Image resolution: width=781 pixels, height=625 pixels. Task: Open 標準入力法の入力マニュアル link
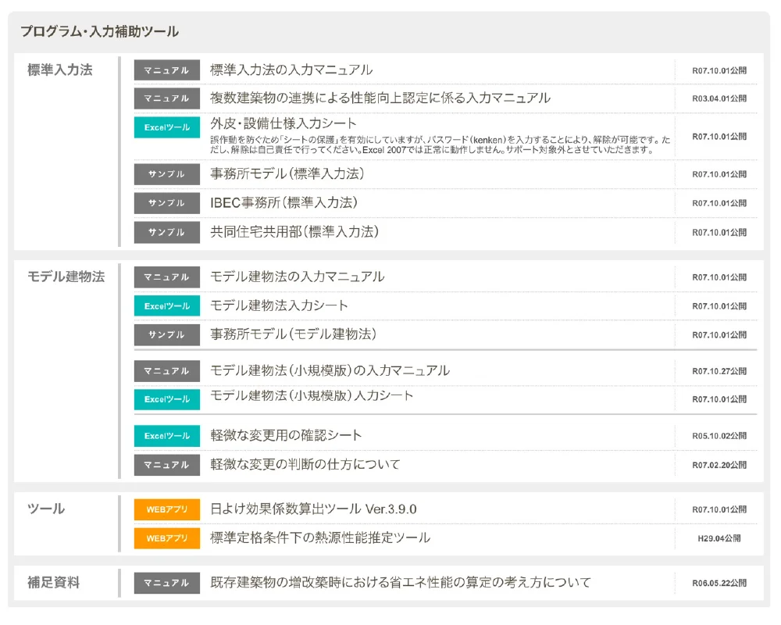[291, 70]
